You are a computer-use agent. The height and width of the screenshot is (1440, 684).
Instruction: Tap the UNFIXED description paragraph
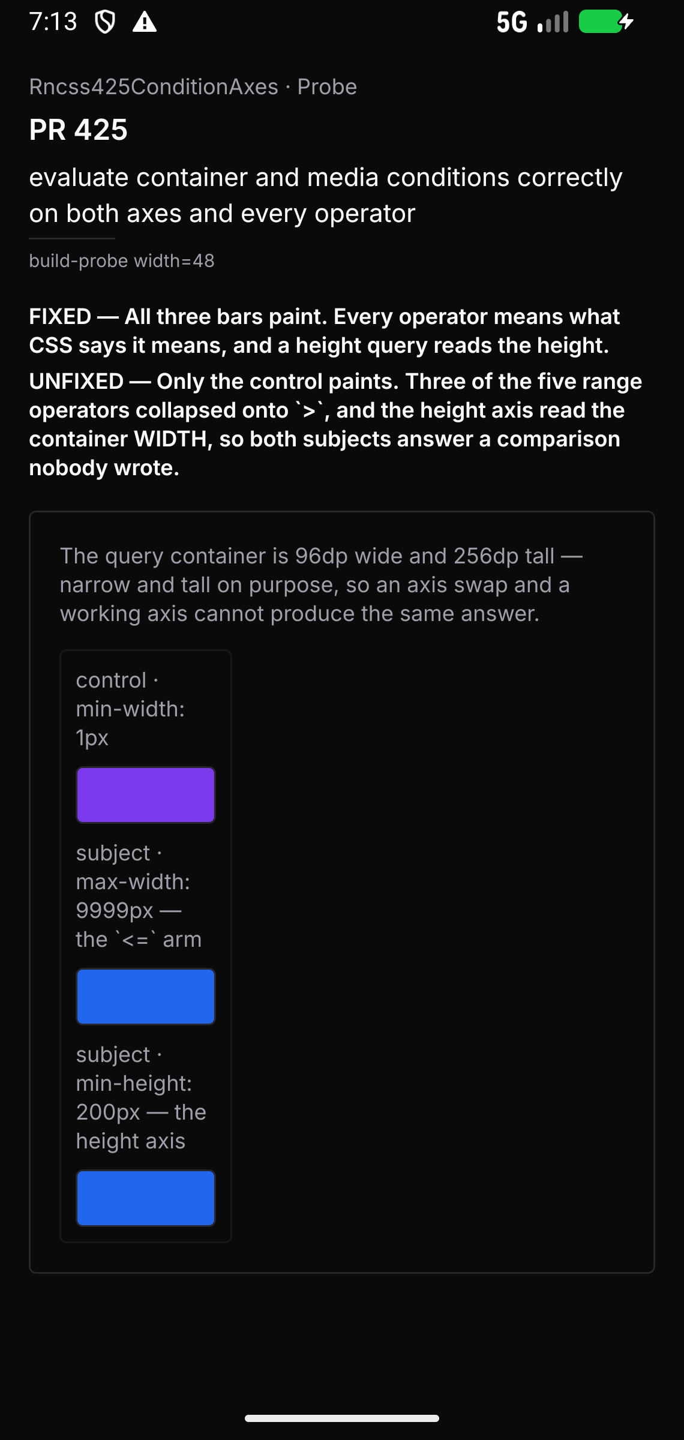(x=336, y=425)
